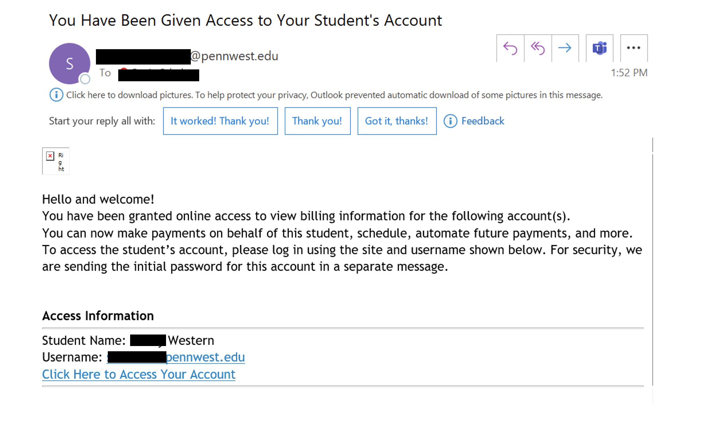Click the Forward arrow icon

[565, 48]
